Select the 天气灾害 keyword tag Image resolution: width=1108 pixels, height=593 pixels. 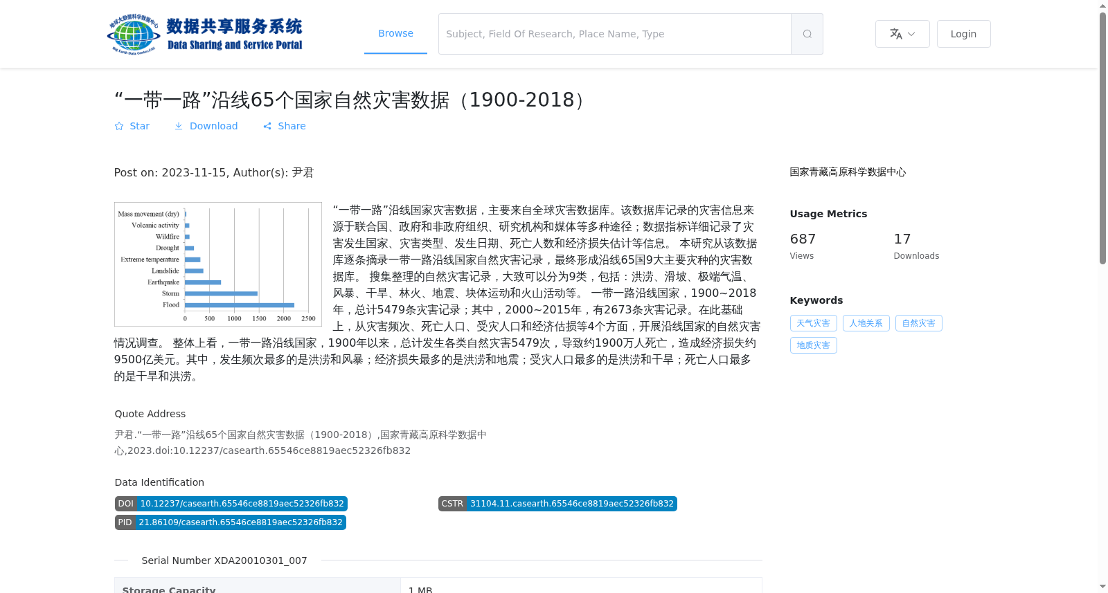(x=813, y=323)
